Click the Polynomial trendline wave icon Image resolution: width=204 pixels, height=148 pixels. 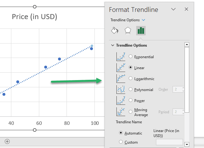[121, 89]
